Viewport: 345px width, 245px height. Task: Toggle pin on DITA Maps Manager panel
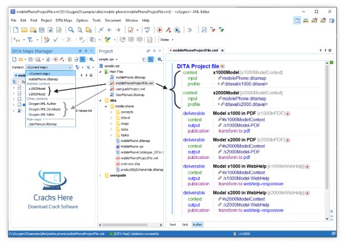[86, 51]
